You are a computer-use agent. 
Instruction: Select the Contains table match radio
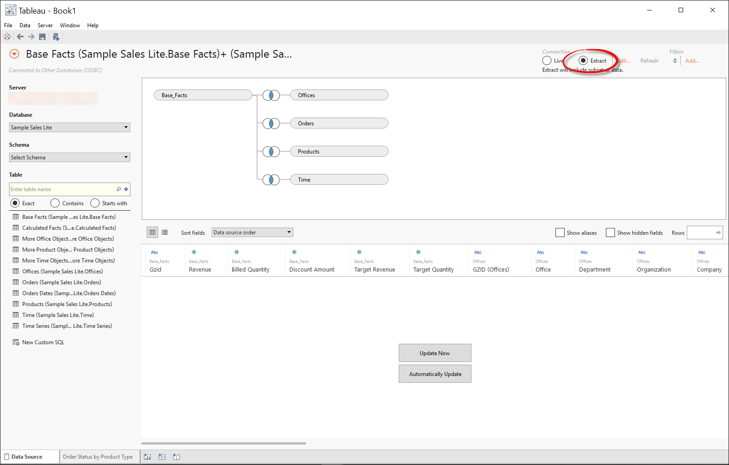click(x=55, y=203)
